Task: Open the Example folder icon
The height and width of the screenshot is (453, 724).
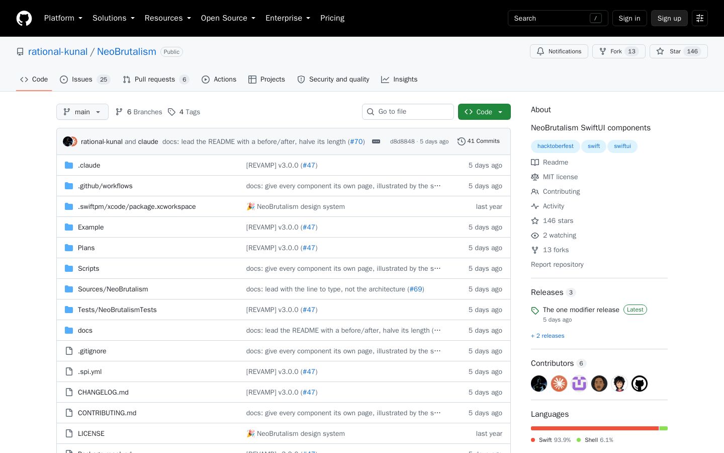Action: [x=69, y=227]
